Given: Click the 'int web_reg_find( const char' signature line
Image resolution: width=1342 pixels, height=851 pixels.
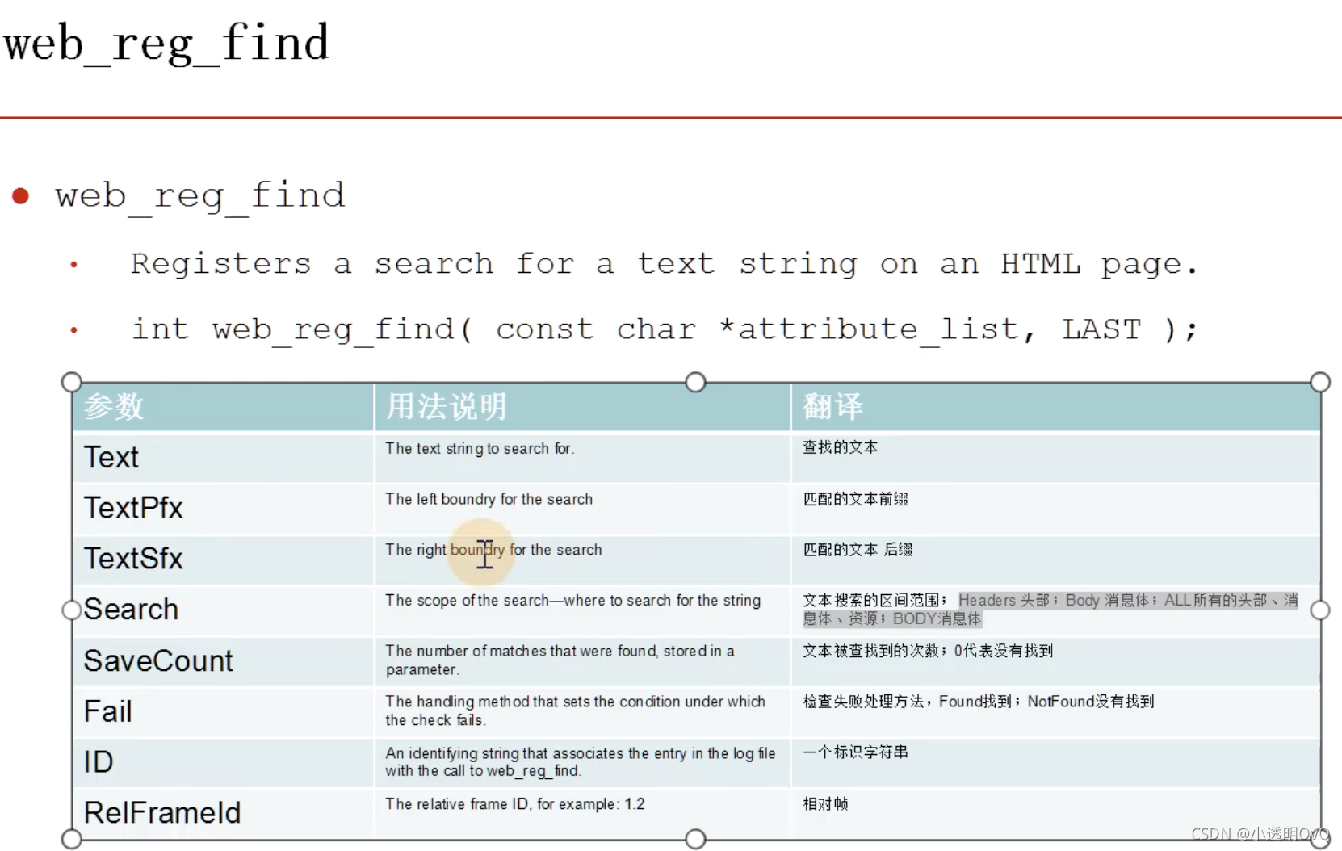Looking at the screenshot, I should tap(665, 329).
